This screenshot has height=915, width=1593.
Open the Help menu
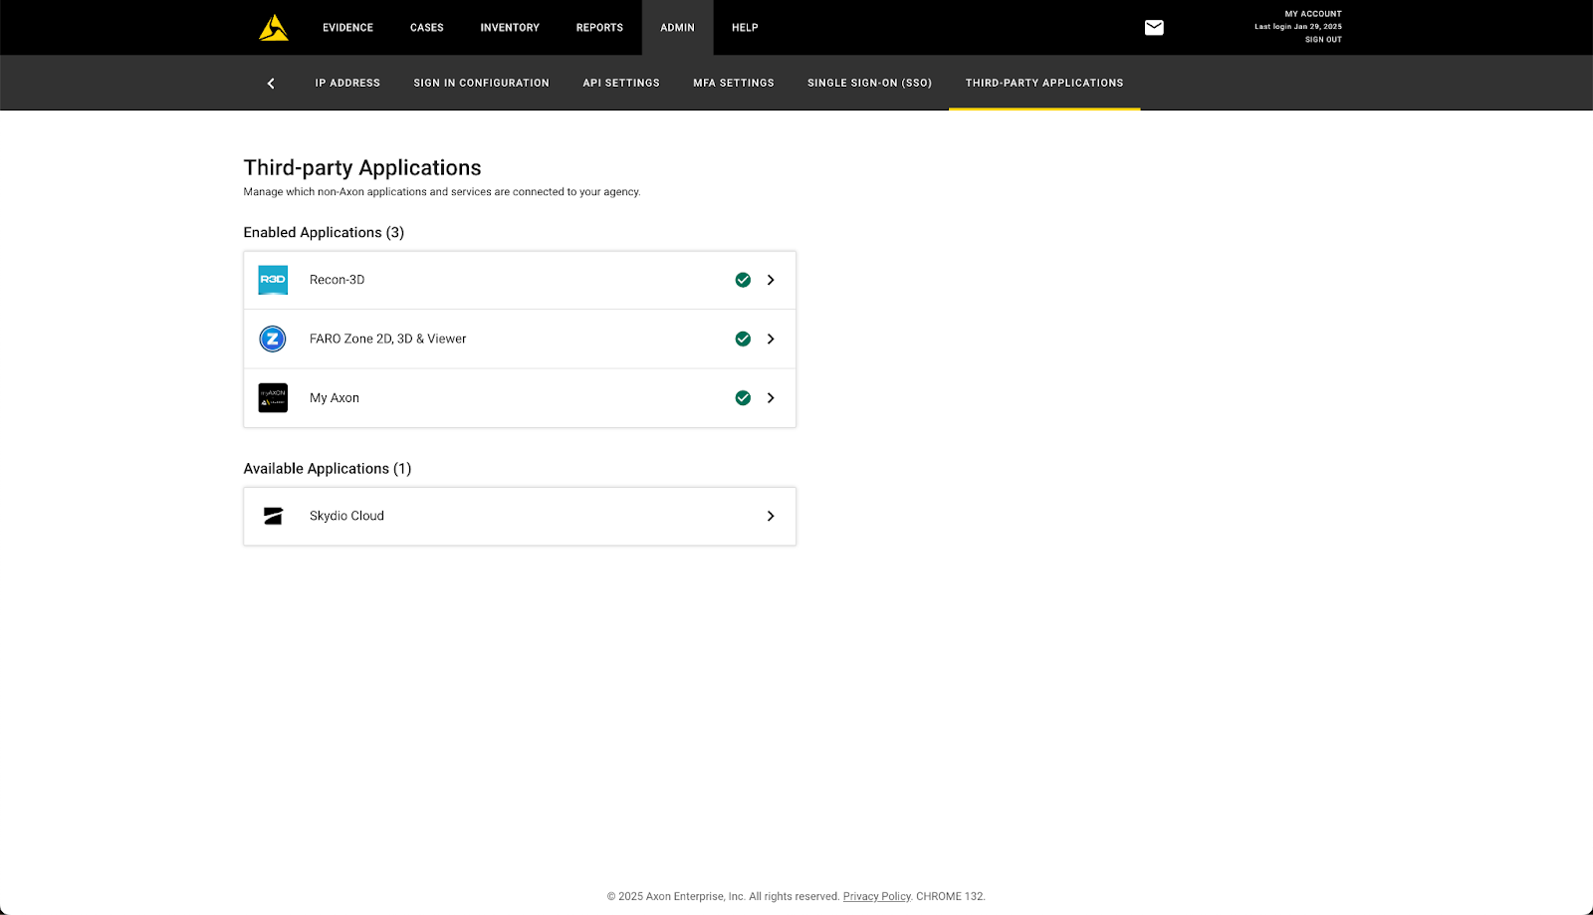[x=745, y=28]
